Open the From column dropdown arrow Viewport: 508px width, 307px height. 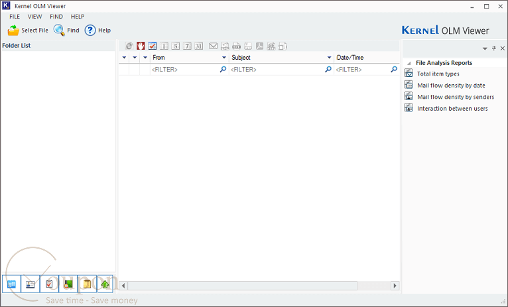pos(224,58)
